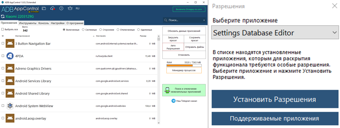Open the Менеджер процессов button
The height and width of the screenshot is (128, 340).
184,70
